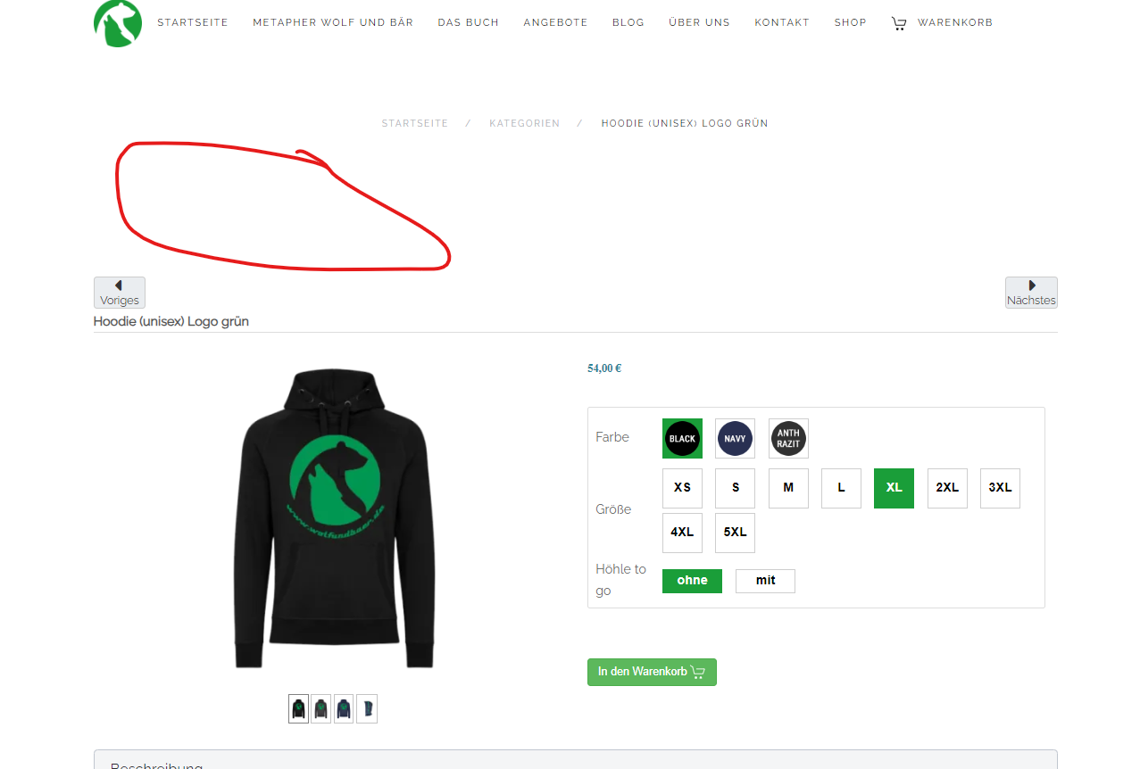Add item with In den Warenkorb button
Viewport: 1140px width, 769px height.
tap(652, 672)
